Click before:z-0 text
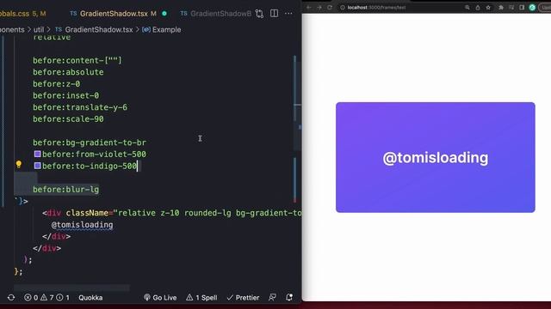The width and height of the screenshot is (551, 309). click(57, 84)
